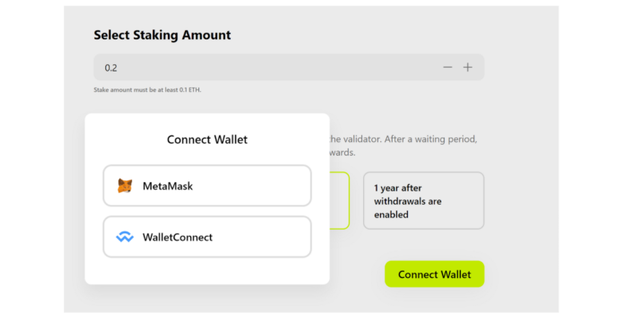Screen dimensions: 629x324
Task: Click white page margin right of staking panel
Action: point(593,163)
